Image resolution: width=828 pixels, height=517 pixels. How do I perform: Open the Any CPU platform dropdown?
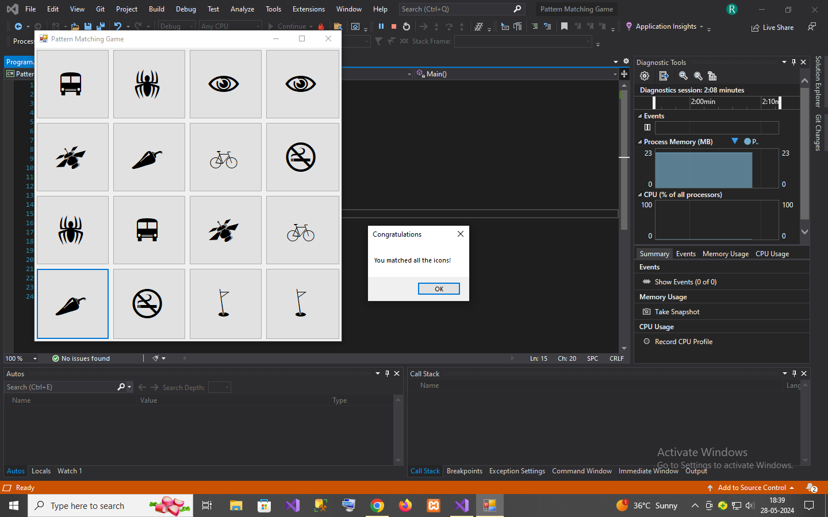(229, 26)
